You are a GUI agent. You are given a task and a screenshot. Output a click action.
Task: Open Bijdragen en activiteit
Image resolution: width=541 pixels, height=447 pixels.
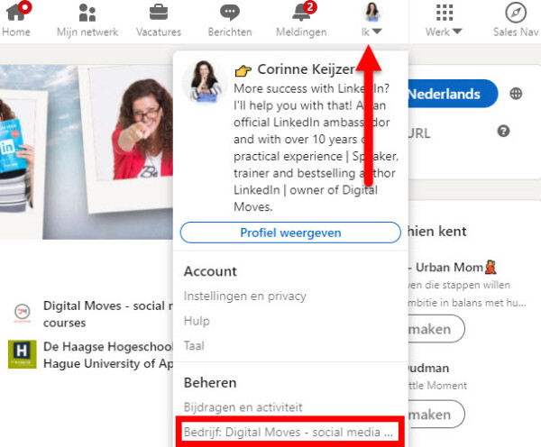pyautogui.click(x=243, y=407)
